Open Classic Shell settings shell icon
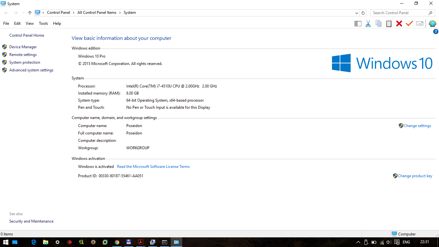 [433, 23]
